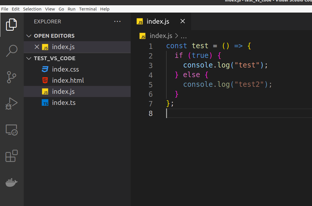Open the Docker extension view

pos(11,182)
